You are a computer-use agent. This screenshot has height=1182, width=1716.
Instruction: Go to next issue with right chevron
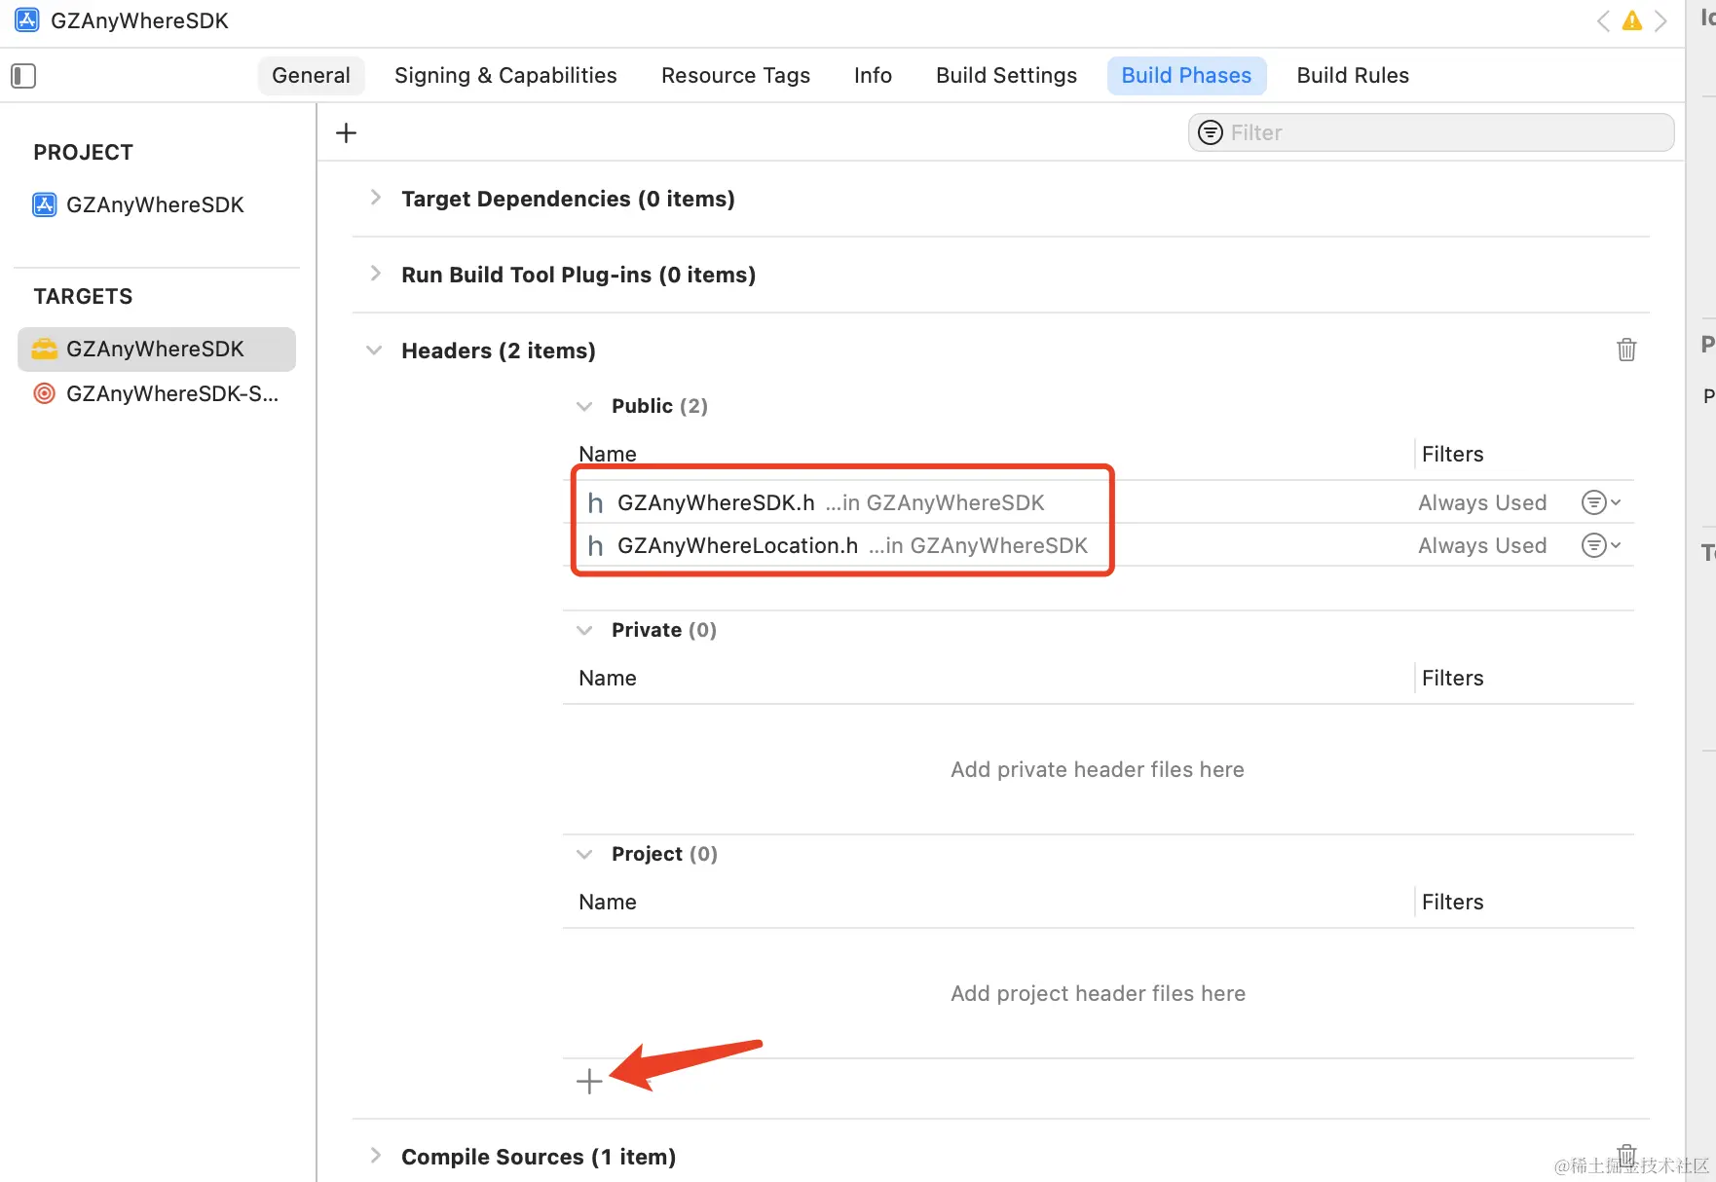[x=1661, y=20]
